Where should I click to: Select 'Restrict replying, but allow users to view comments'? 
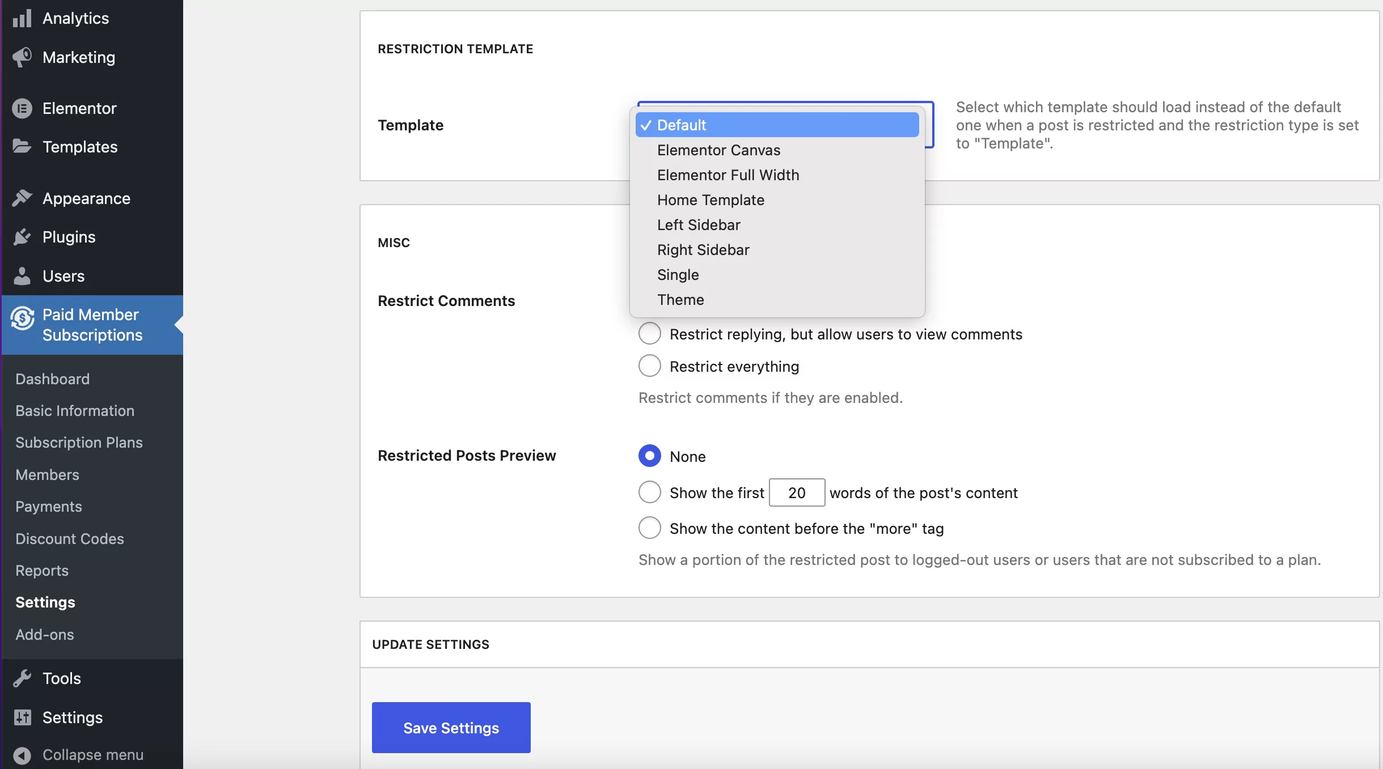tap(650, 334)
